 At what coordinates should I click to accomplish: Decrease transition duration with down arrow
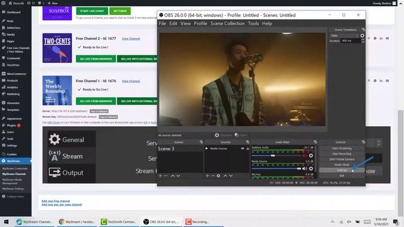(x=363, y=42)
